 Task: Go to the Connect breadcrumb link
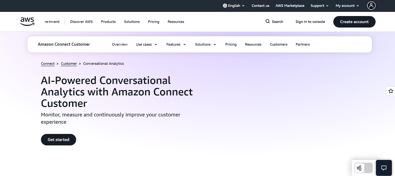(x=48, y=64)
